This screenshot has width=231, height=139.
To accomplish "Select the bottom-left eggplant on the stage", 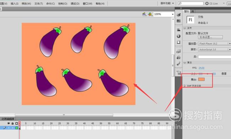I will click(x=46, y=81).
